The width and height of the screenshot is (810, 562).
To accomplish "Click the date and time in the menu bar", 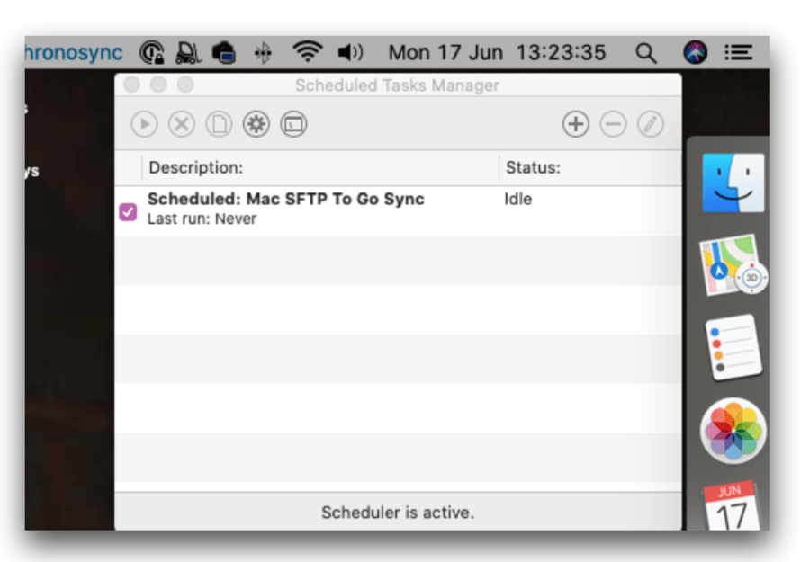I will tap(497, 52).
